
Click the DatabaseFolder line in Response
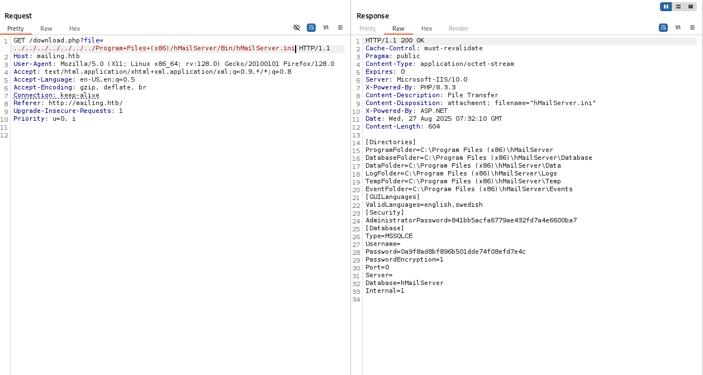479,158
